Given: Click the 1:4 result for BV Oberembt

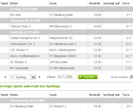Looking at the screenshot, I should point(128,68).
